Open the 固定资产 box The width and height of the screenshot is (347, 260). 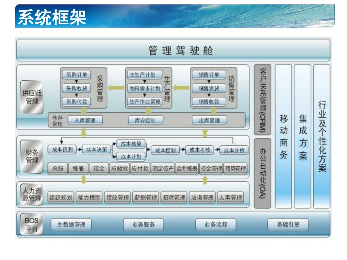(163, 169)
